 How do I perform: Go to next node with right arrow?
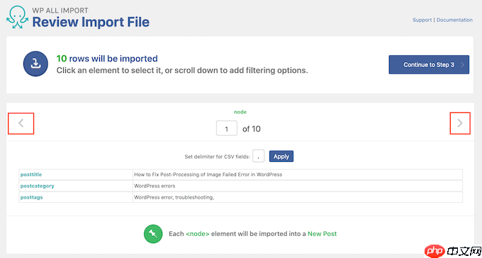[x=460, y=123]
